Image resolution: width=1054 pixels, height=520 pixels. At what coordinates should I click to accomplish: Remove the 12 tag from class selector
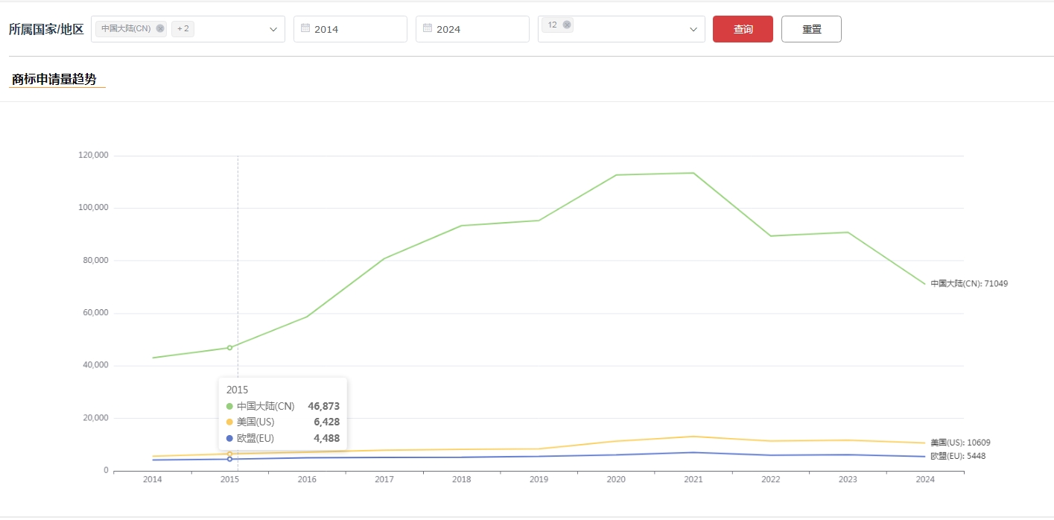pos(567,25)
